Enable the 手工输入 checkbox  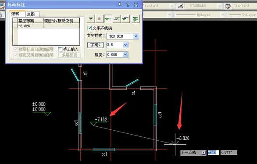pyautogui.click(x=60, y=49)
